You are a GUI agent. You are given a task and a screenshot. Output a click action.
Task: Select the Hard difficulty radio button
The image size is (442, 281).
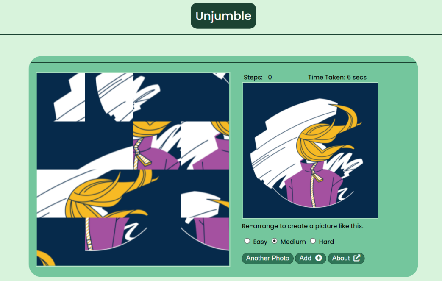pos(313,241)
